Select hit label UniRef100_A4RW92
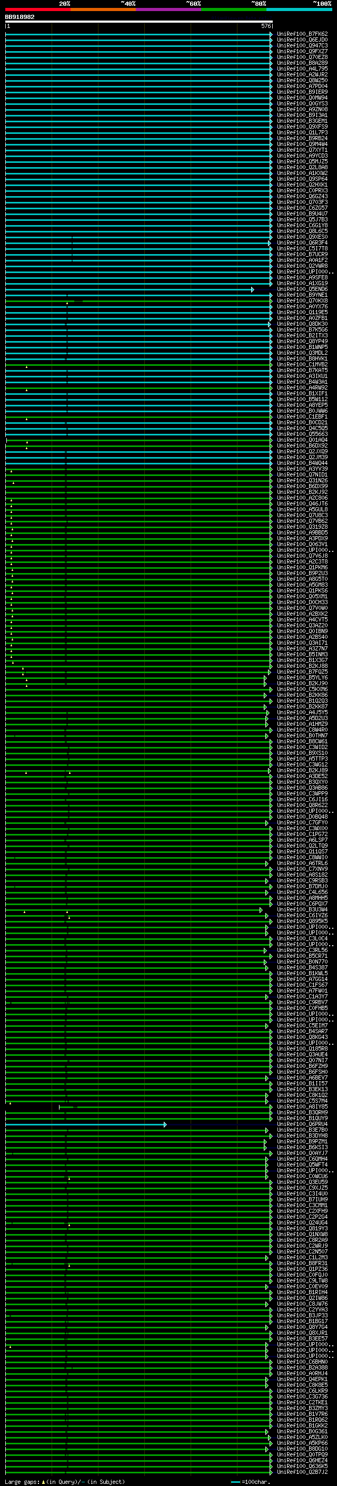Screen dimensions: 337x1486 (x=302, y=387)
